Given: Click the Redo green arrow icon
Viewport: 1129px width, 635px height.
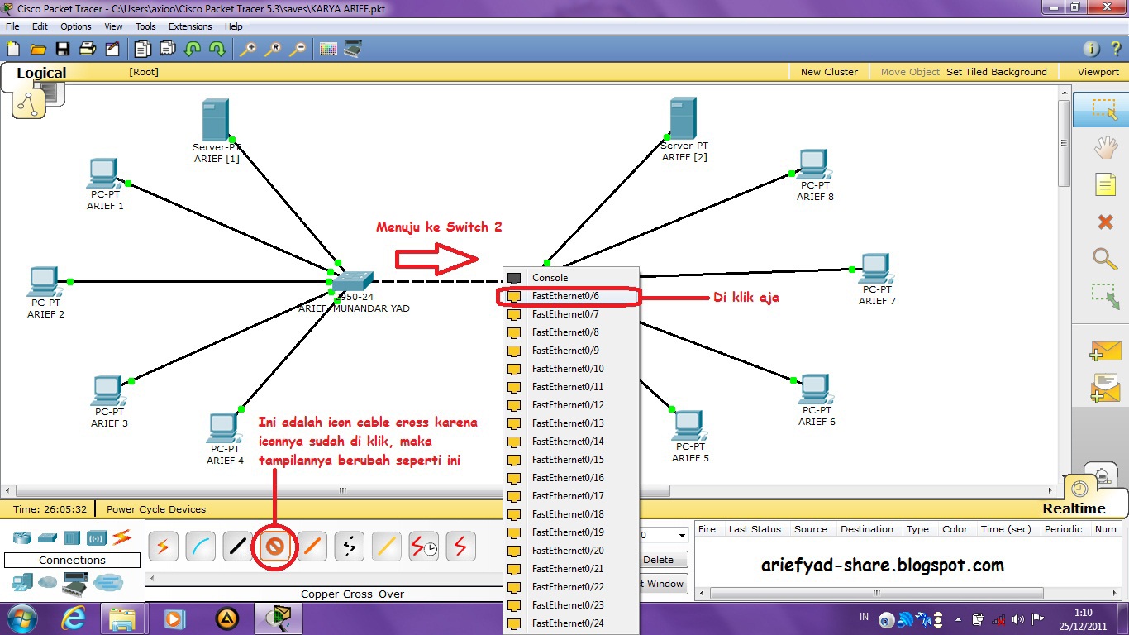Looking at the screenshot, I should [x=217, y=49].
